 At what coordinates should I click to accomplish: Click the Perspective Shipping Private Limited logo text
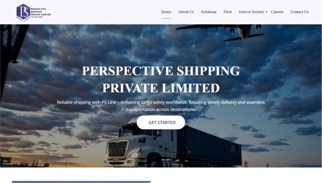coord(41,12)
